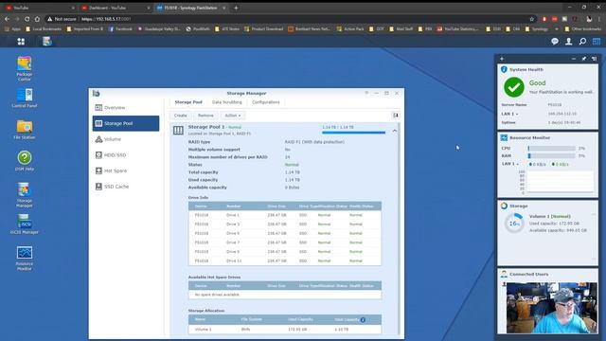Switch to Storage Pool tab
The width and height of the screenshot is (606, 341).
(x=188, y=102)
